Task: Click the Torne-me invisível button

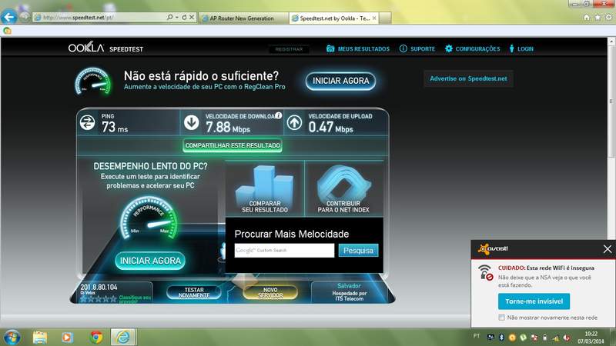Action: [x=534, y=301]
